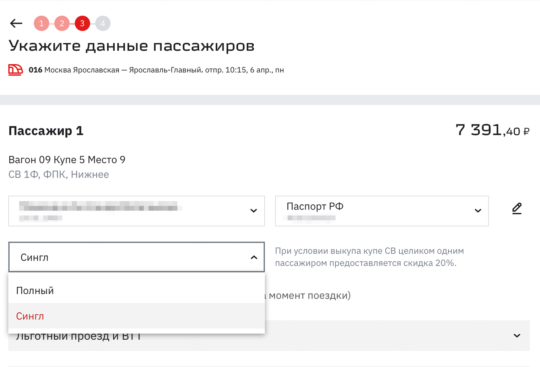Screen dimensions: 540x367
Task: Collapse the open Сингл tariff dropdown
Action: pos(253,257)
